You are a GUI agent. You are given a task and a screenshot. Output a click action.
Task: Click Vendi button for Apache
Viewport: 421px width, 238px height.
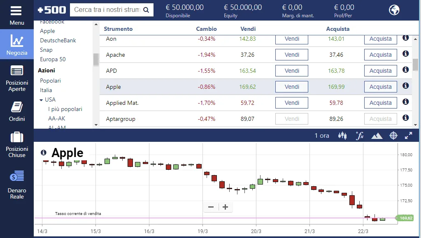pyautogui.click(x=292, y=55)
